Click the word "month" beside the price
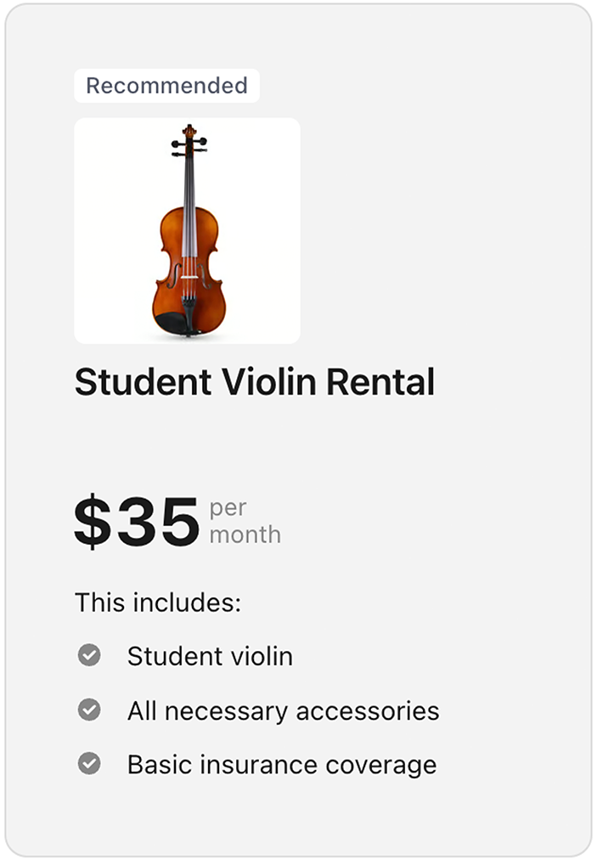The image size is (597, 860). [x=245, y=535]
